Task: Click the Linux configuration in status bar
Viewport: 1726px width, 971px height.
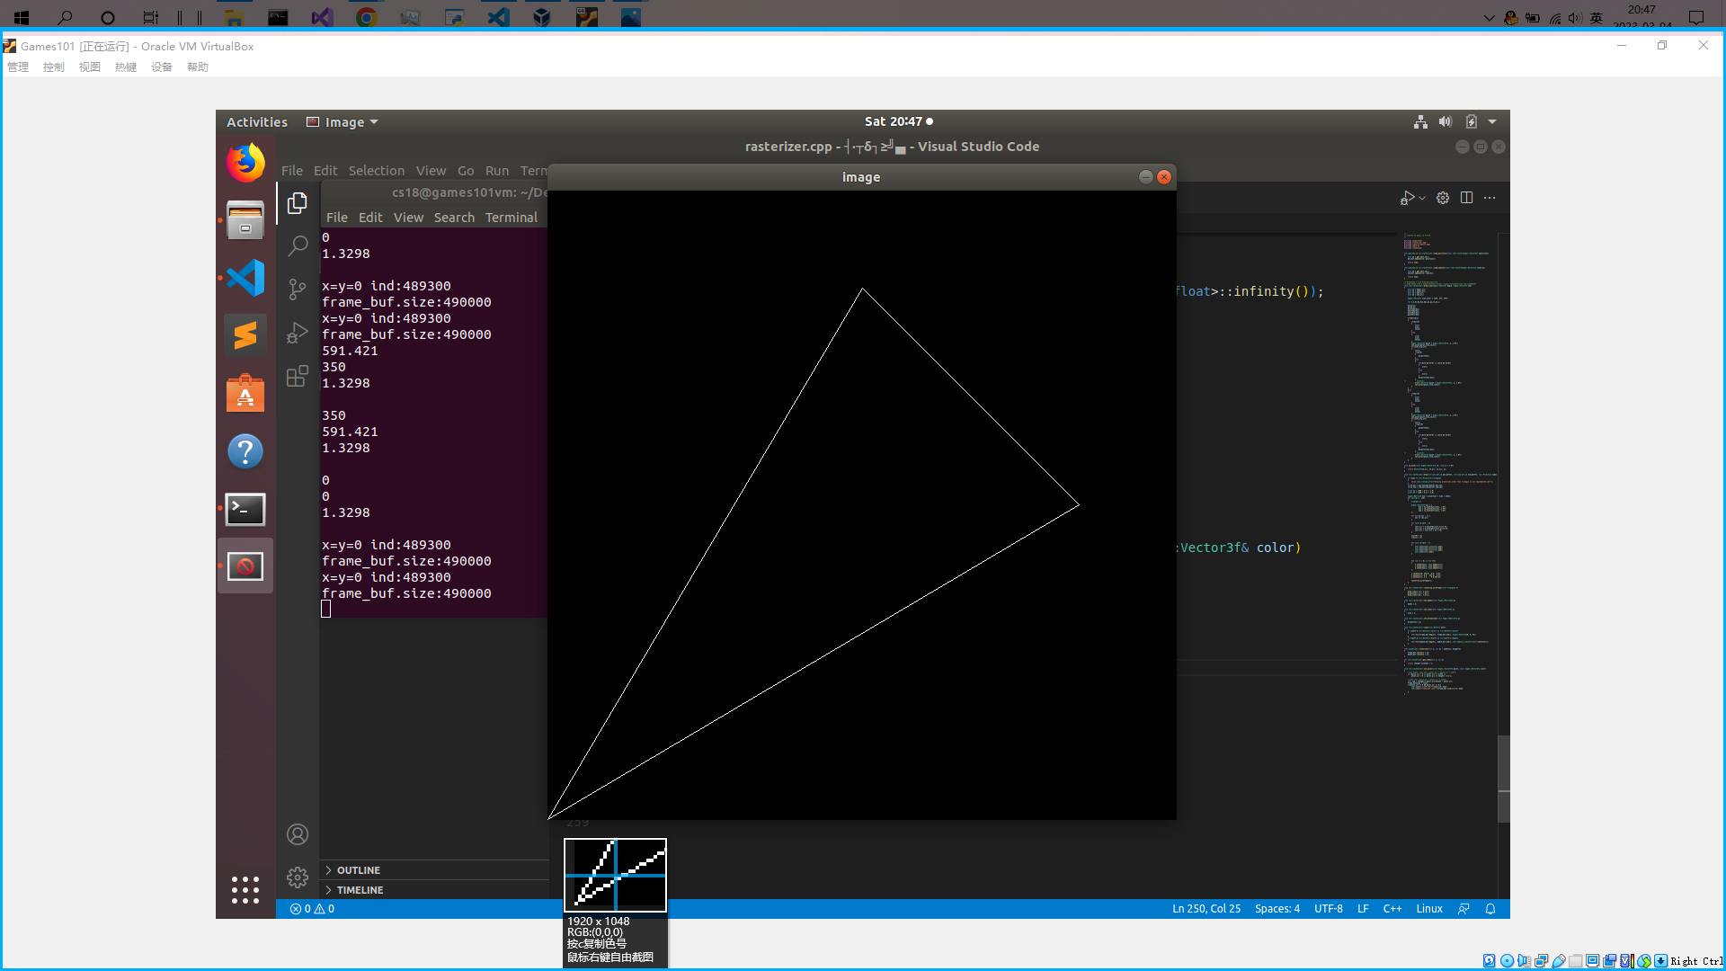Action: [1429, 909]
